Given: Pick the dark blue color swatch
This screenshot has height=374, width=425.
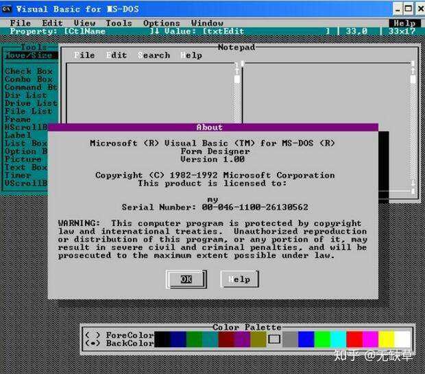Looking at the screenshot, I should [178, 339].
